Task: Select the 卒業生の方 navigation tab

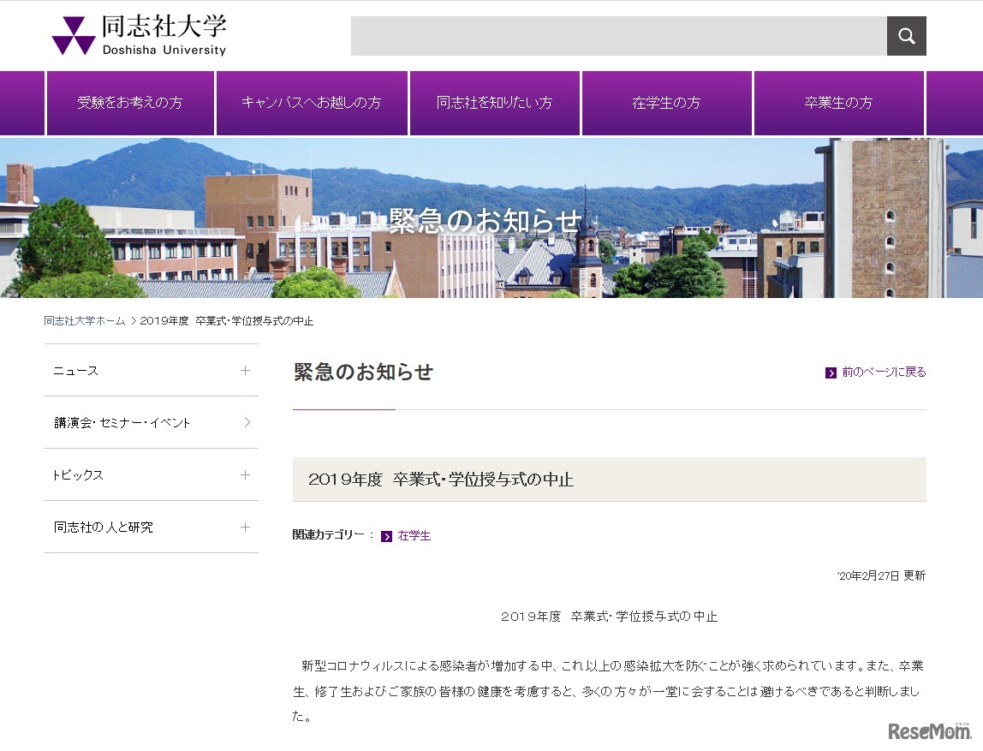Action: point(838,103)
